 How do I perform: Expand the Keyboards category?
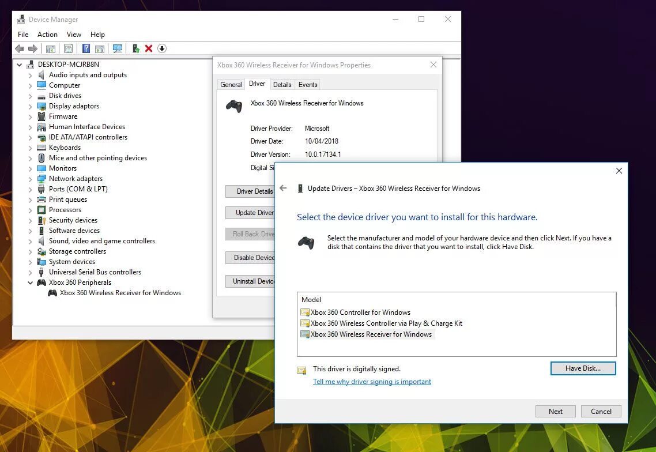click(x=30, y=148)
